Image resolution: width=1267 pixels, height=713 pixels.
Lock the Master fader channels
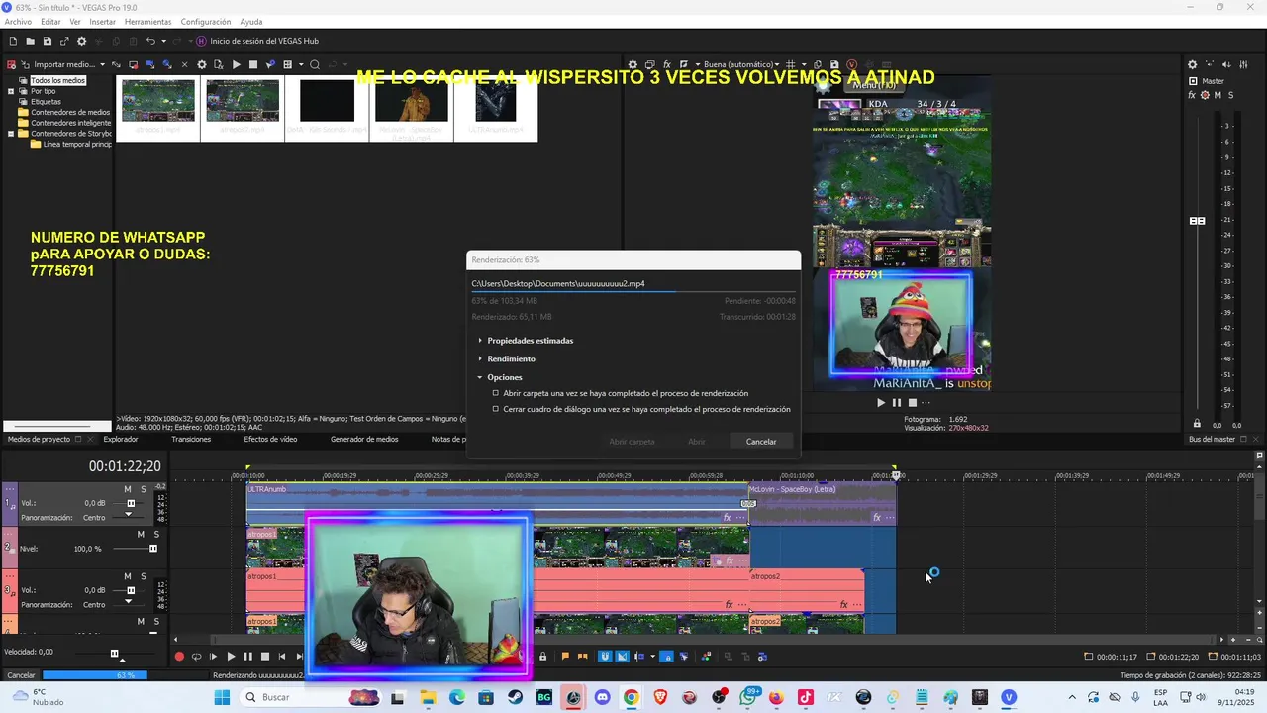[1197, 424]
